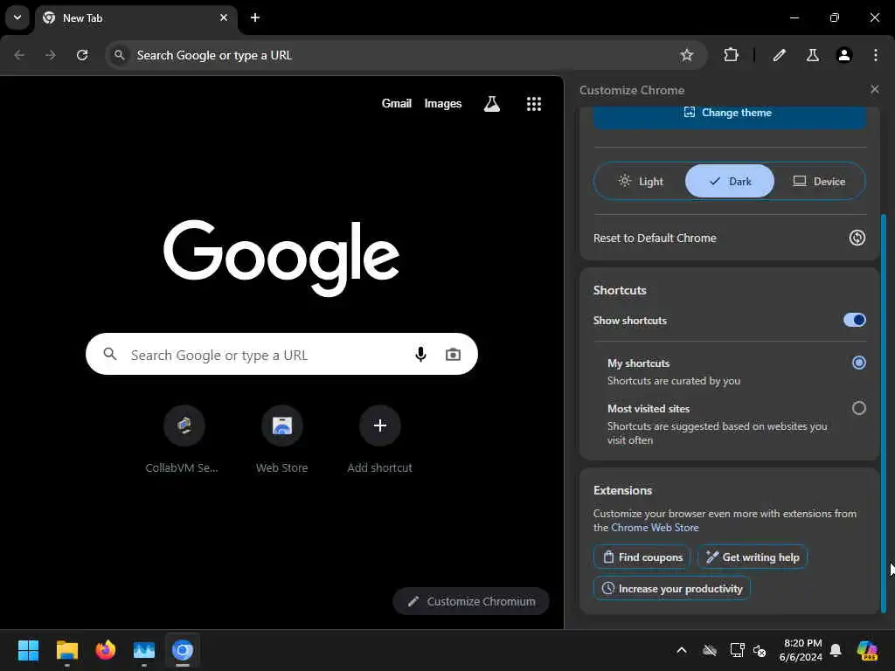The height and width of the screenshot is (671, 895).
Task: Click Chromium icon in taskbar
Action: tap(183, 650)
